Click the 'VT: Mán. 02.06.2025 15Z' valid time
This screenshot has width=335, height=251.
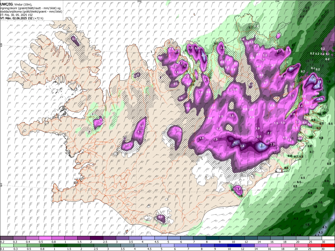tap(16, 18)
